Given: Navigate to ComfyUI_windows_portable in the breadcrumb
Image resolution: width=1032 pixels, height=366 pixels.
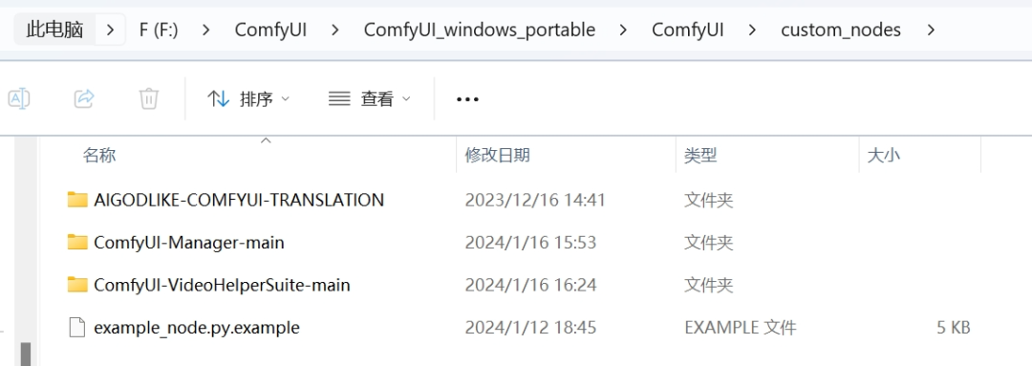Looking at the screenshot, I should (479, 30).
